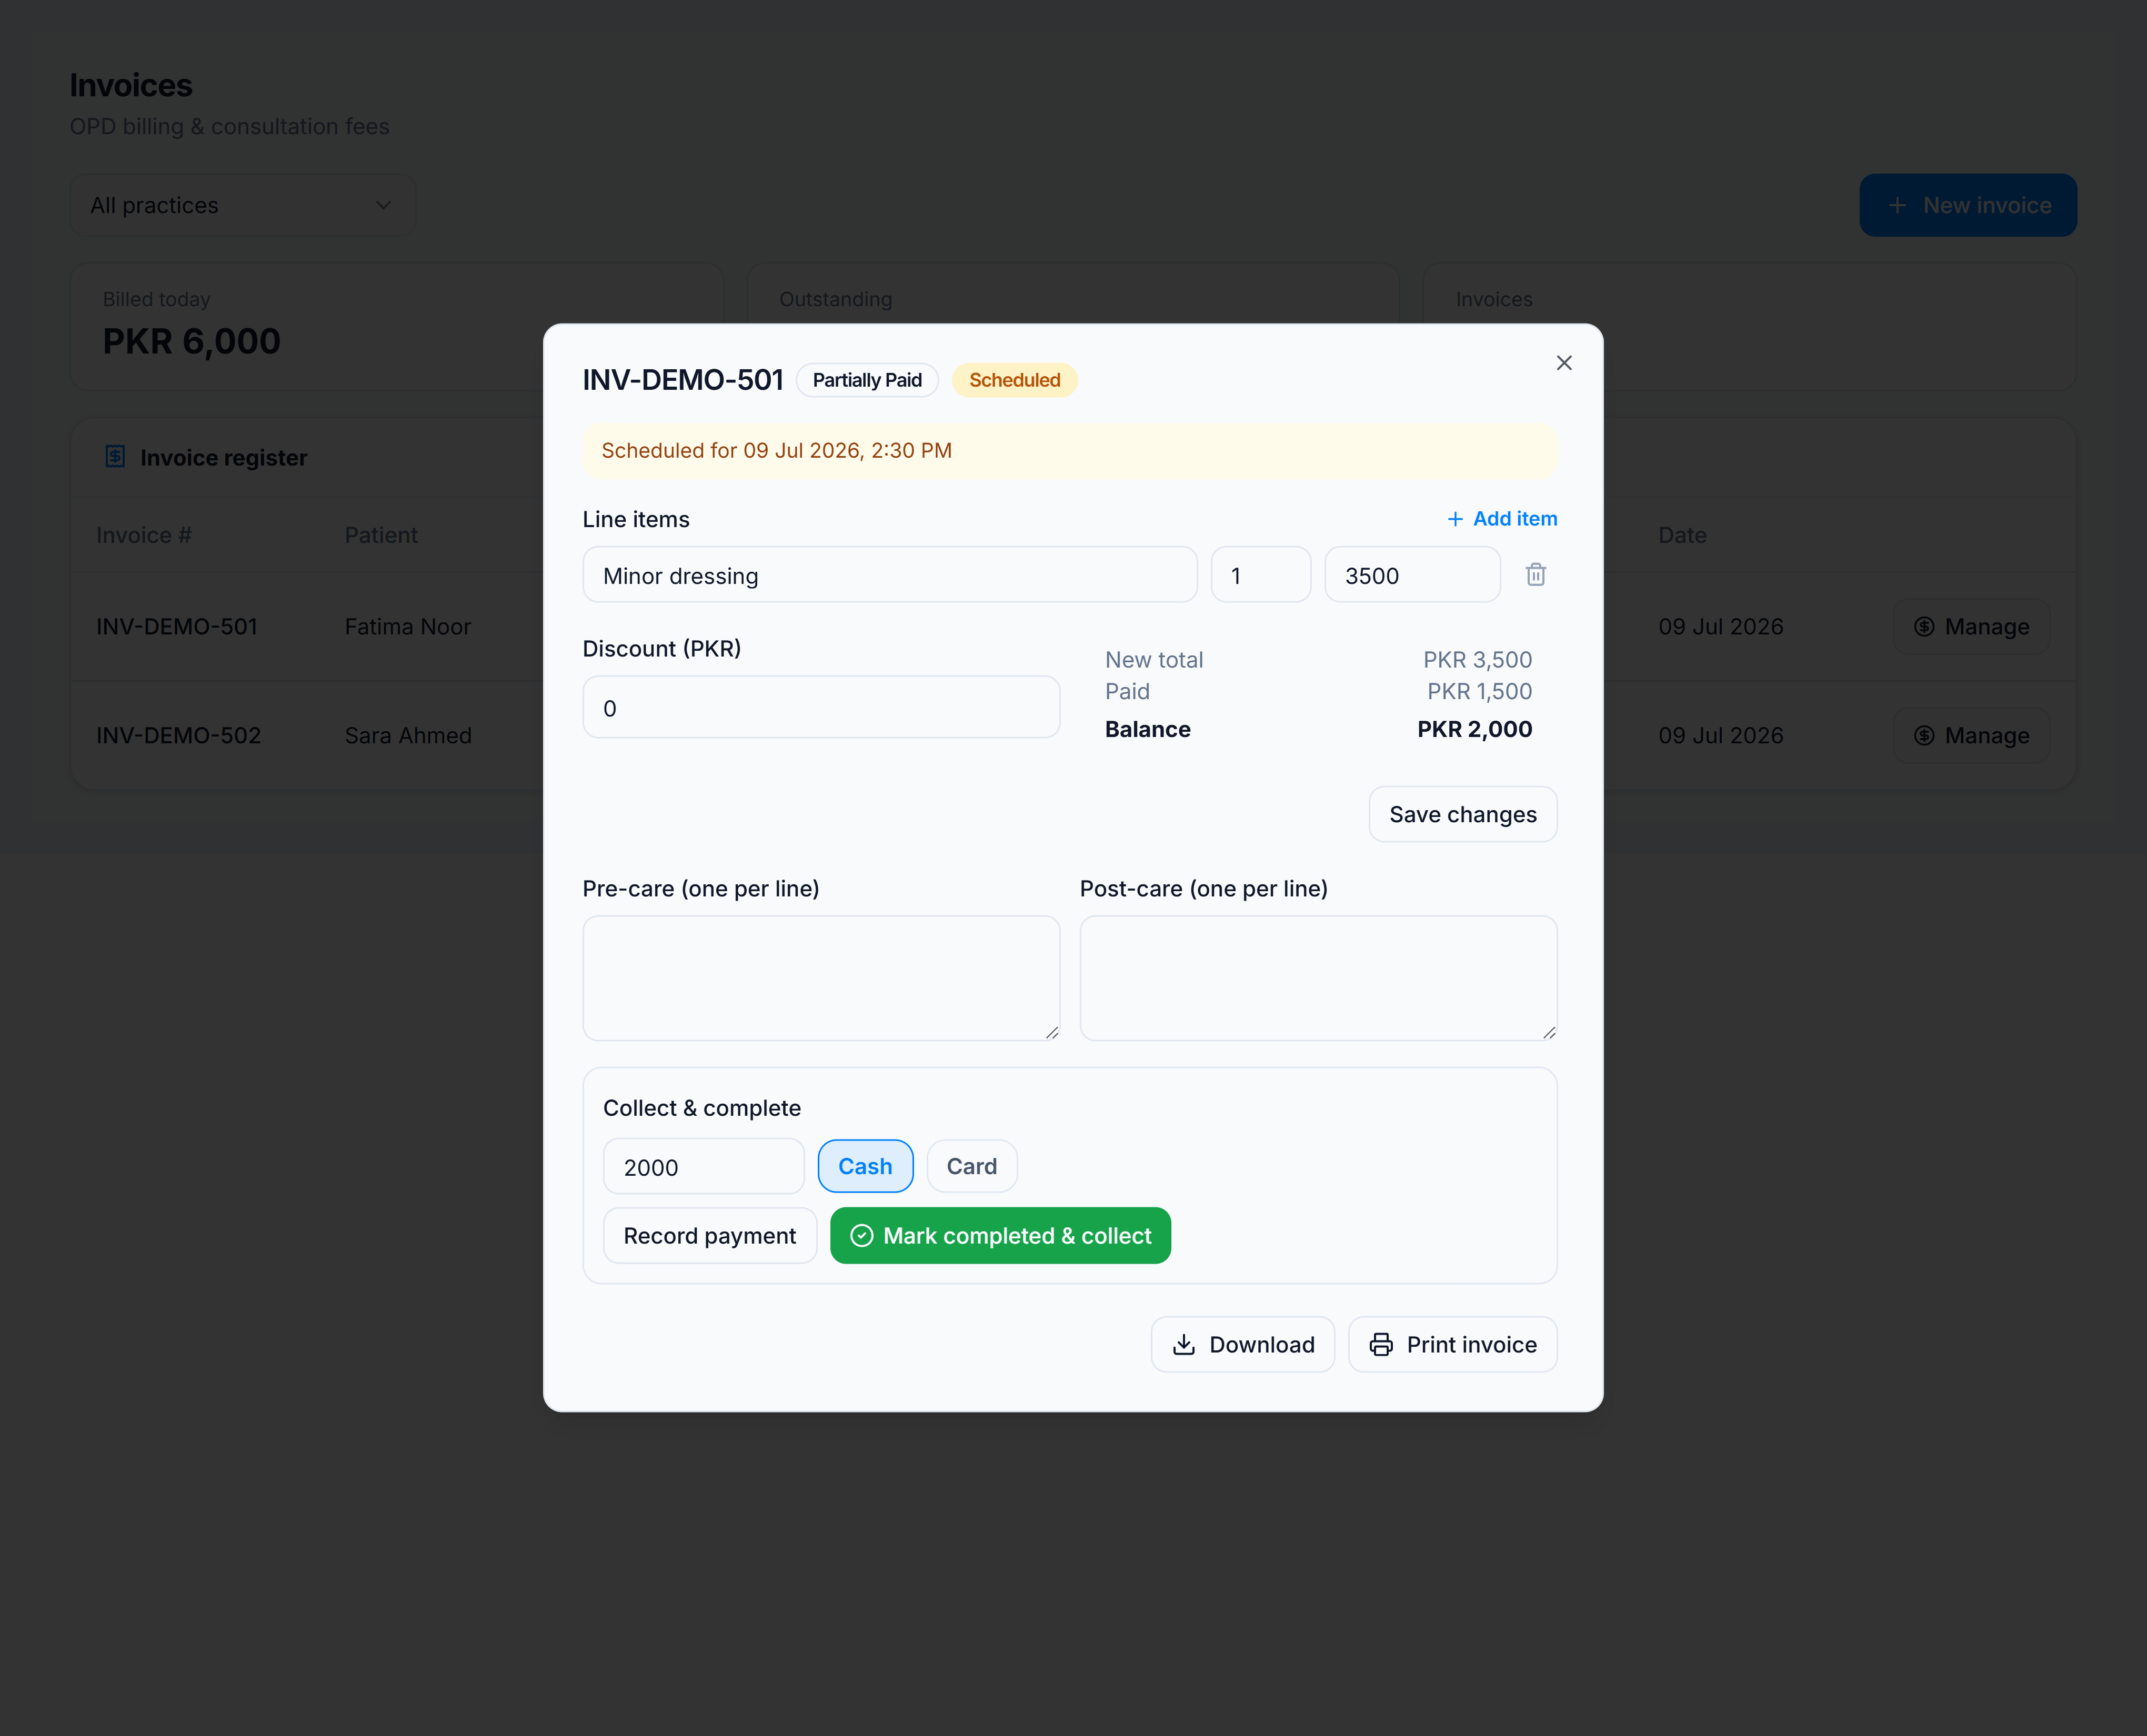Click Record payment button
The image size is (2147, 1736).
coord(709,1236)
